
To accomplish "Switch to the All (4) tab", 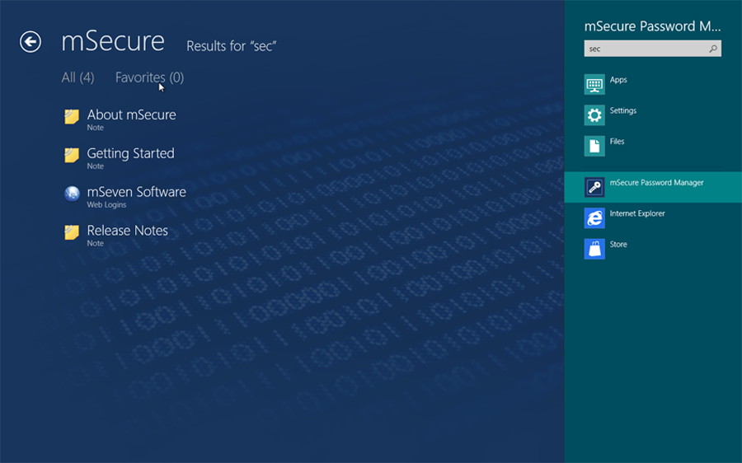I will tap(77, 77).
